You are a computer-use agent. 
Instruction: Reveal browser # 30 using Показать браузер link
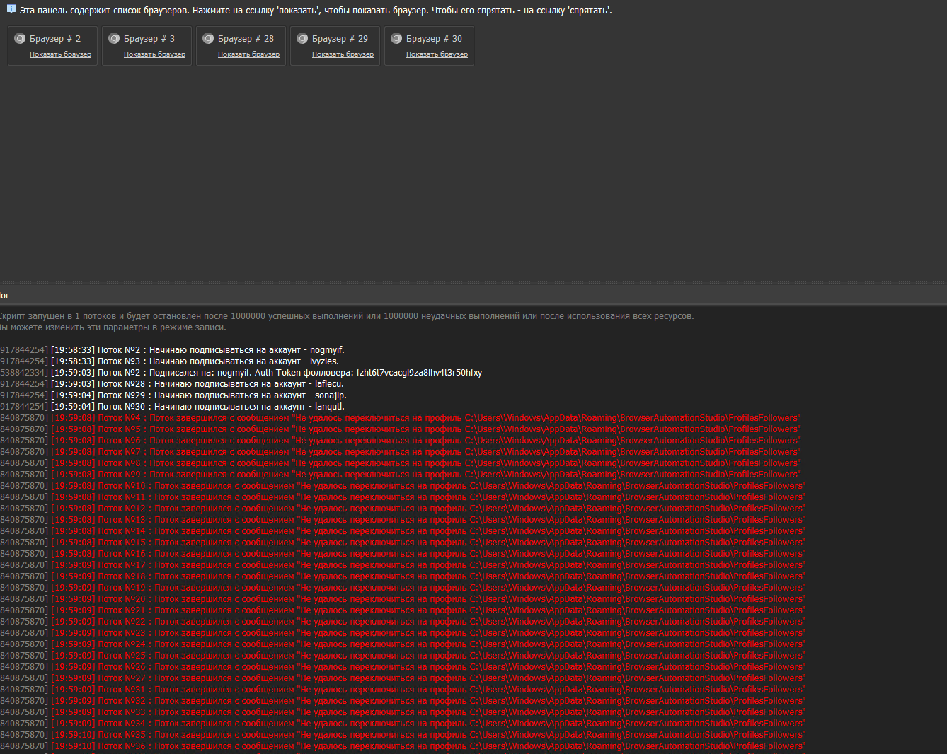pyautogui.click(x=437, y=54)
